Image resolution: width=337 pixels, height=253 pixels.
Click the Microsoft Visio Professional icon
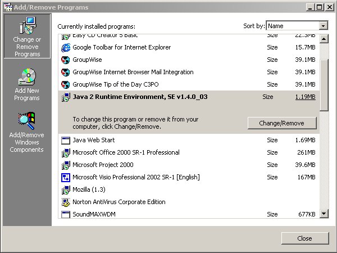click(66, 178)
